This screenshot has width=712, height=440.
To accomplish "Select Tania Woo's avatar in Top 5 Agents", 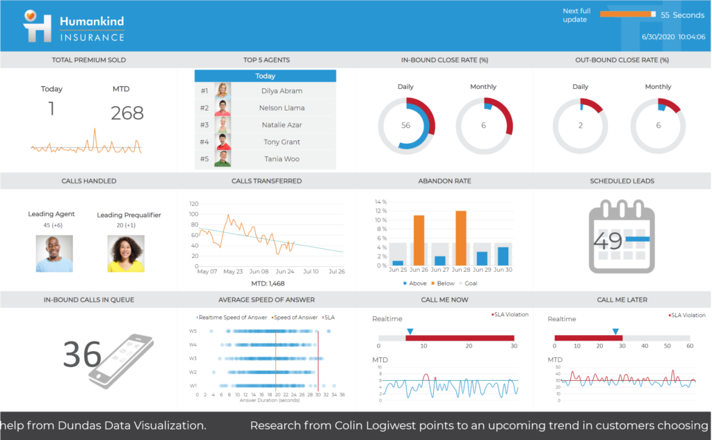I will 222,158.
